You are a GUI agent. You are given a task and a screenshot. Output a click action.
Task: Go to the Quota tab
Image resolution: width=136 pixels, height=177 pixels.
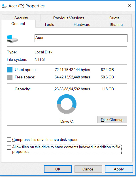114,18
